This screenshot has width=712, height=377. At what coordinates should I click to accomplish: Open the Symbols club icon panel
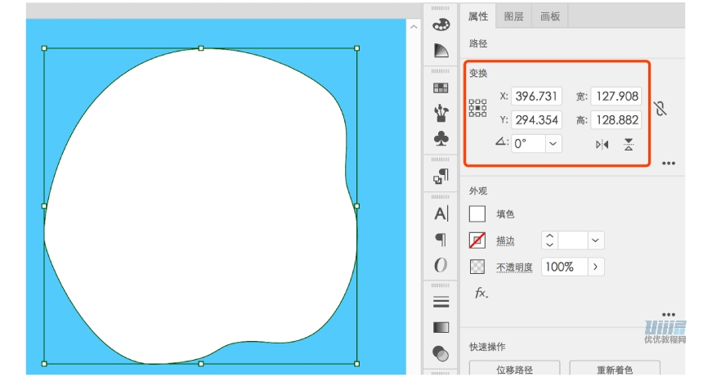click(441, 138)
